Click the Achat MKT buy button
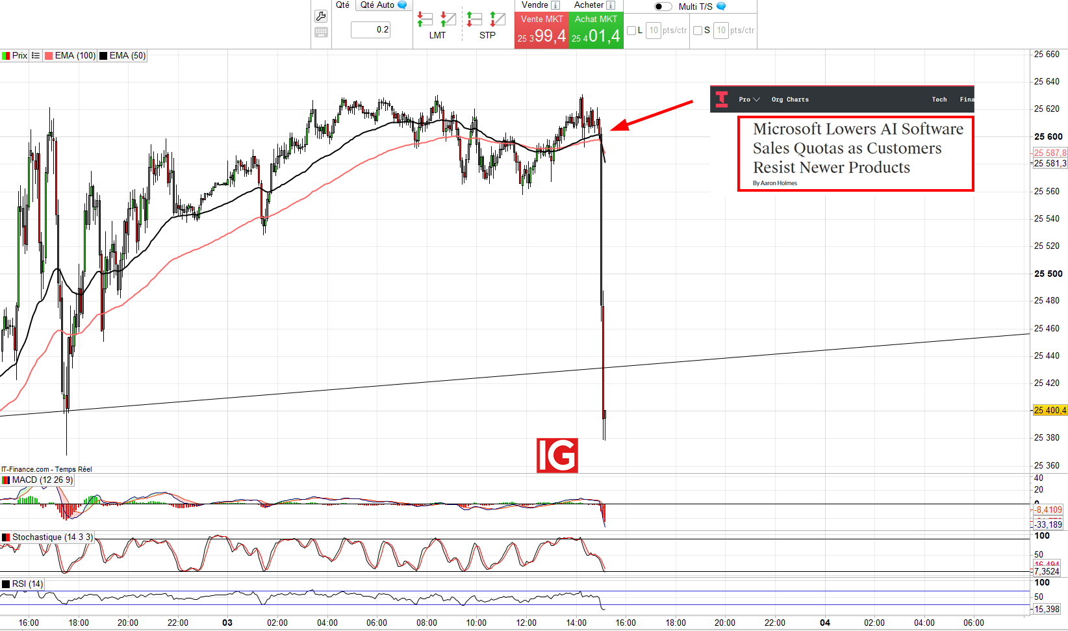This screenshot has height=631, width=1068. click(596, 30)
